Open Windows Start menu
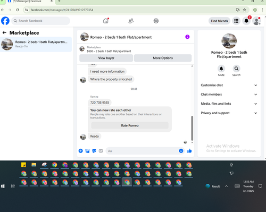266x212 pixels. click(3, 186)
